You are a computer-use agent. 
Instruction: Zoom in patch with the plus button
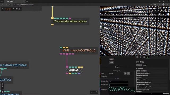pos(96,92)
